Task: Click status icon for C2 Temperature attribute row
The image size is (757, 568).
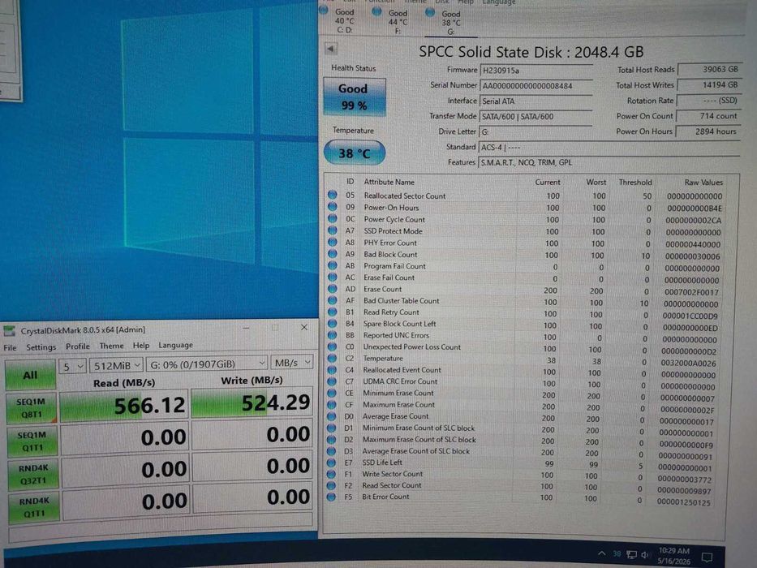Action: [332, 358]
